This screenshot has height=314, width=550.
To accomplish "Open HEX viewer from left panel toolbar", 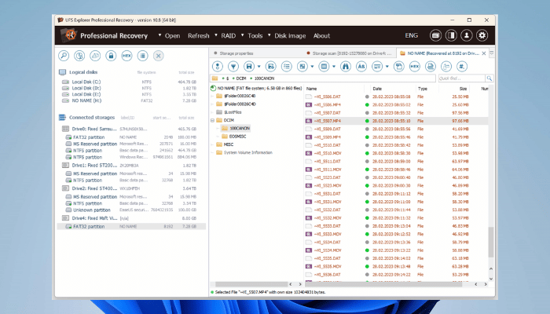I will tap(126, 56).
